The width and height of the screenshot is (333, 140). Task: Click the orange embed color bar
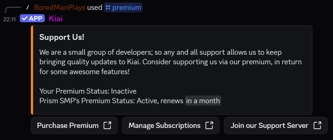tap(32, 70)
